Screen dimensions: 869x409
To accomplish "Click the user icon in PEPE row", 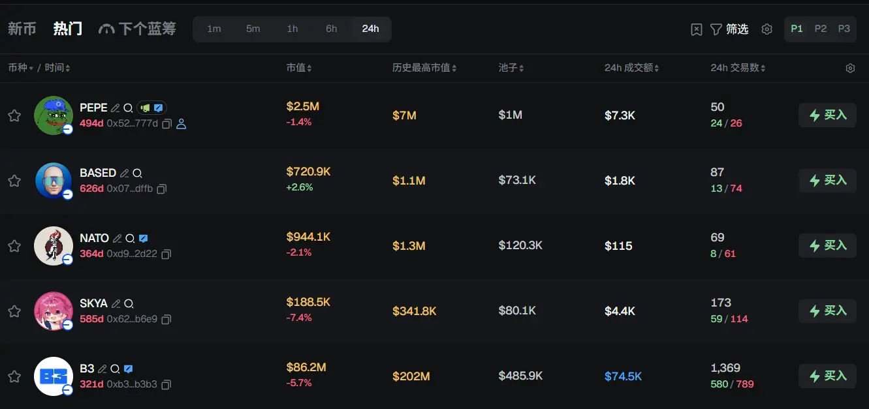I will pos(182,124).
